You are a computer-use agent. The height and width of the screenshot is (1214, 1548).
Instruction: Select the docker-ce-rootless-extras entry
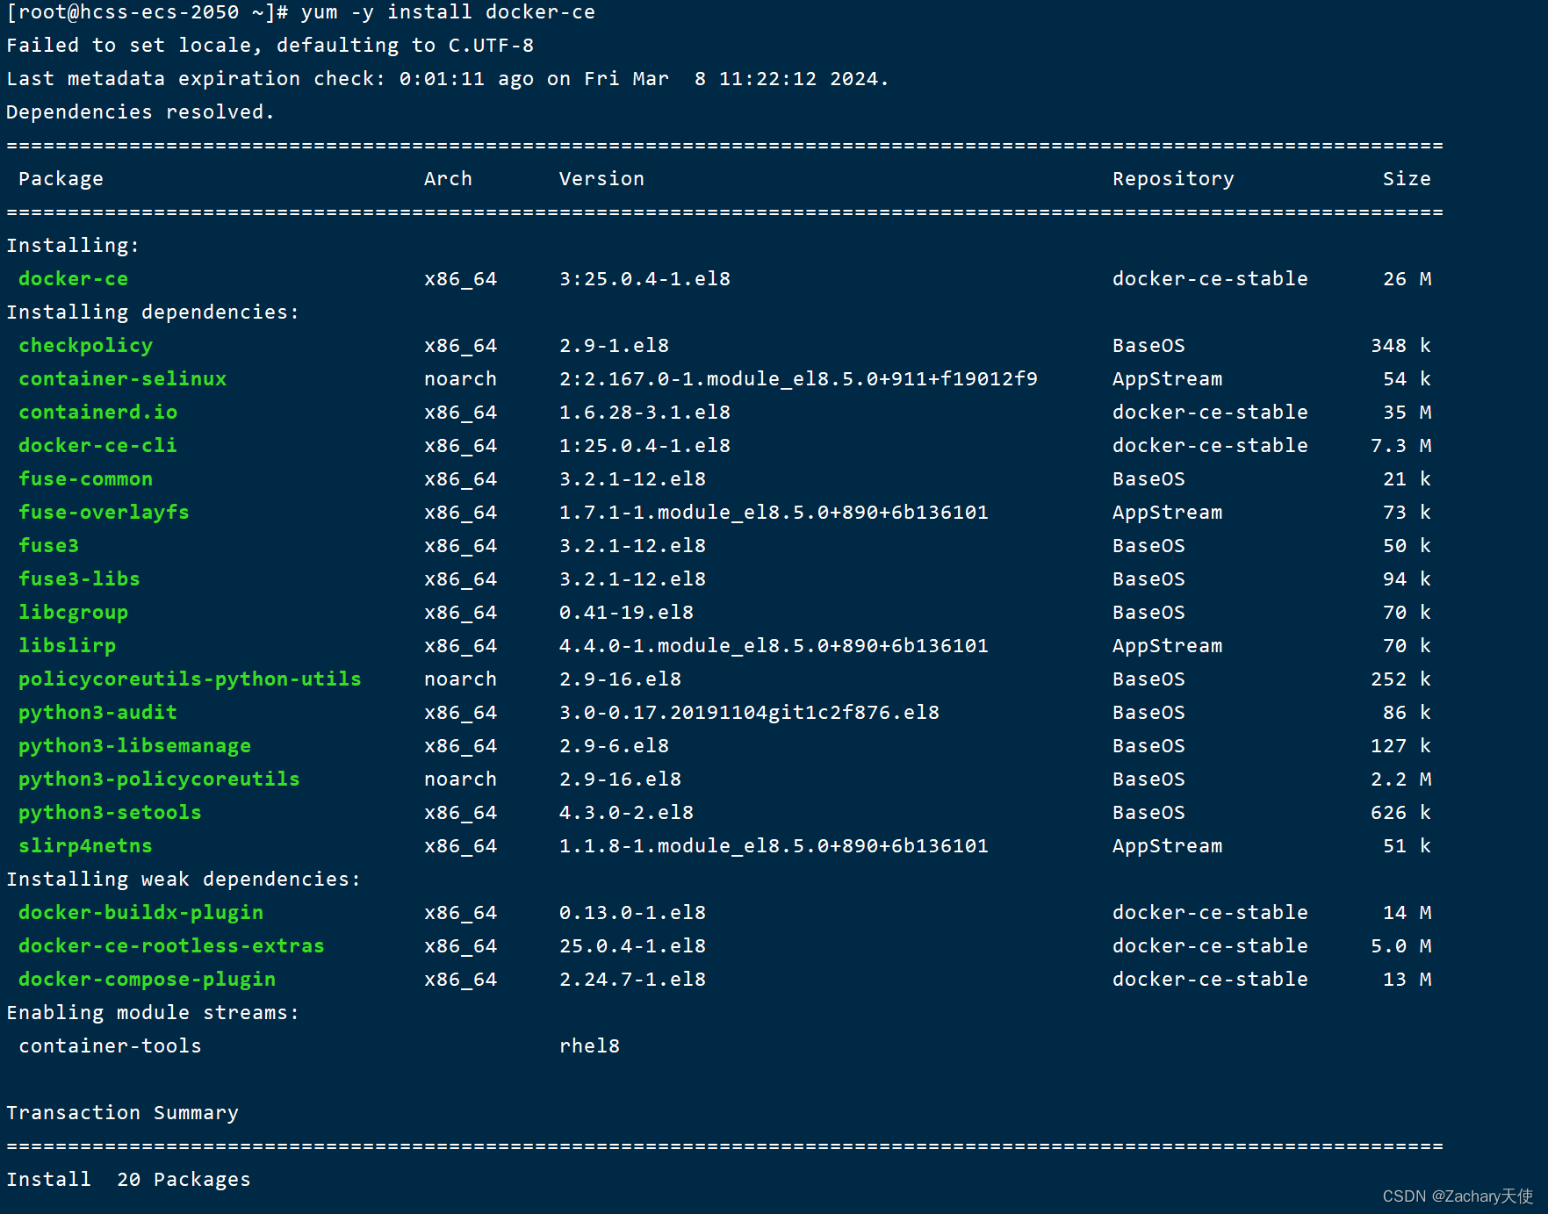[x=170, y=945]
